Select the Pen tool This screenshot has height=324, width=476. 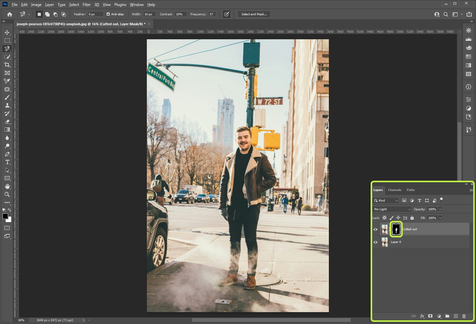pos(7,154)
